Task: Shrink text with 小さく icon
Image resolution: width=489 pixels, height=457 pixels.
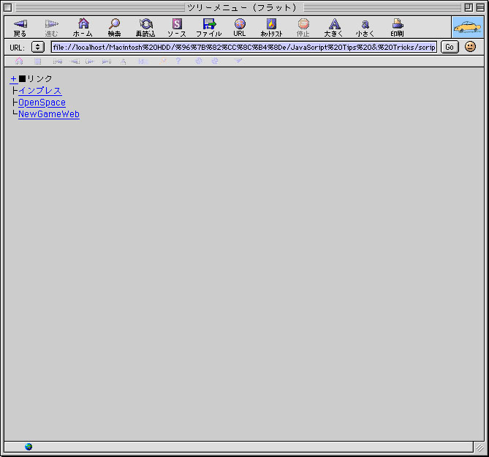Action: coord(365,24)
